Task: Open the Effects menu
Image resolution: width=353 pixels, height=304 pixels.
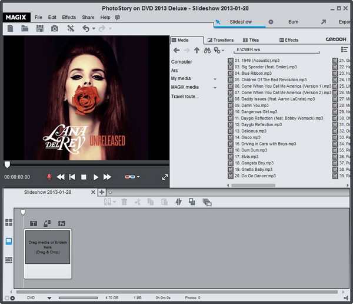Action: [69, 18]
